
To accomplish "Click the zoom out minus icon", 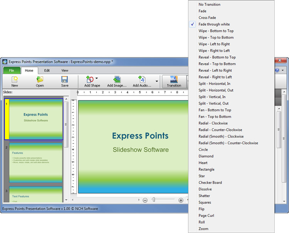I will (145, 200).
